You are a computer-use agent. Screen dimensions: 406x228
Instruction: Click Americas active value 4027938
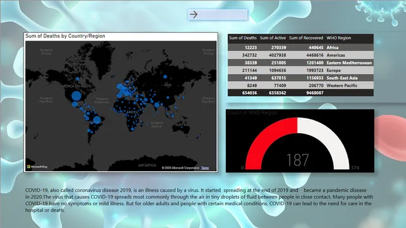click(x=277, y=55)
